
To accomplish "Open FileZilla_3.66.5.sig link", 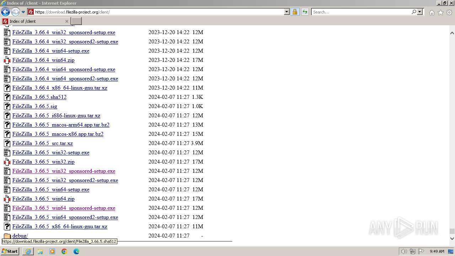I will (x=35, y=106).
